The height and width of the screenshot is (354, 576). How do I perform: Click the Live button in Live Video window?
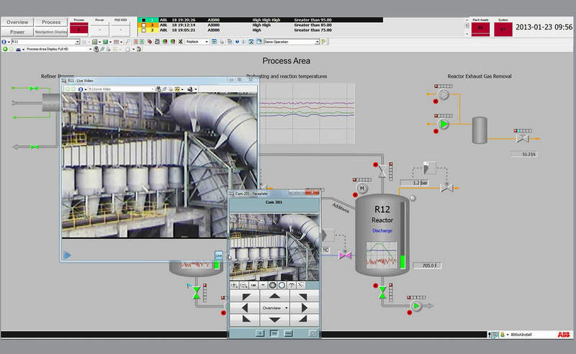219,255
